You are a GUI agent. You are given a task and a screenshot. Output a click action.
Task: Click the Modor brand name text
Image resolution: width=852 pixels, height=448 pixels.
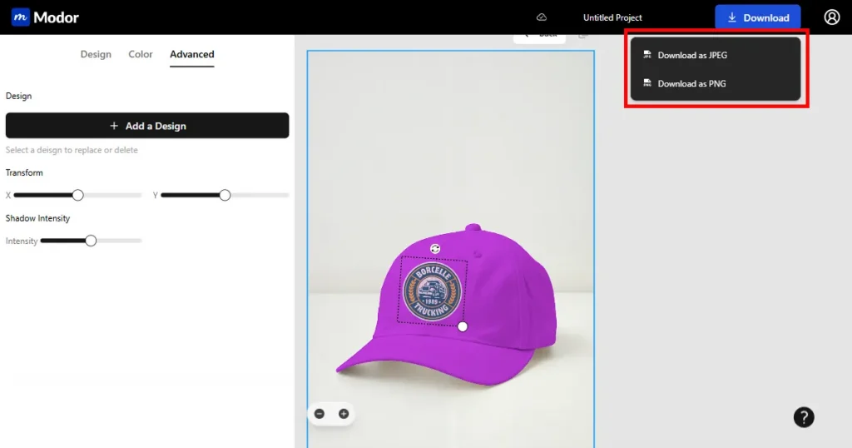[56, 17]
